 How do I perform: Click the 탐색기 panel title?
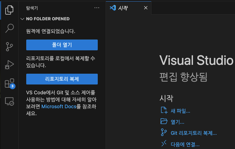[32, 8]
